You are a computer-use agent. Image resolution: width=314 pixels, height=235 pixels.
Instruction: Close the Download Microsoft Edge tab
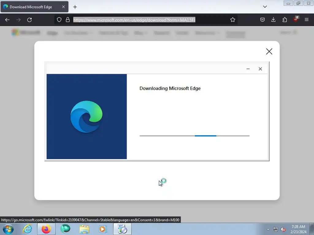[63, 7]
